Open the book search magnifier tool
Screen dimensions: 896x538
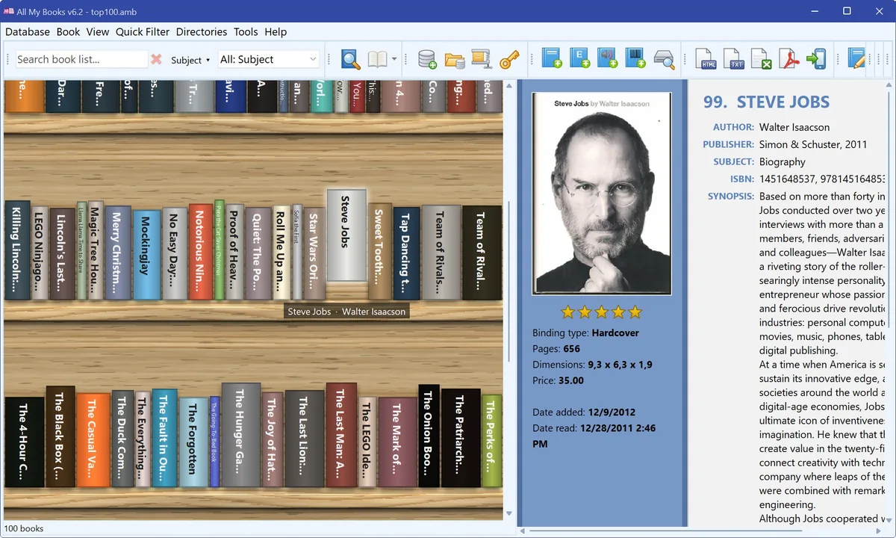click(x=350, y=60)
